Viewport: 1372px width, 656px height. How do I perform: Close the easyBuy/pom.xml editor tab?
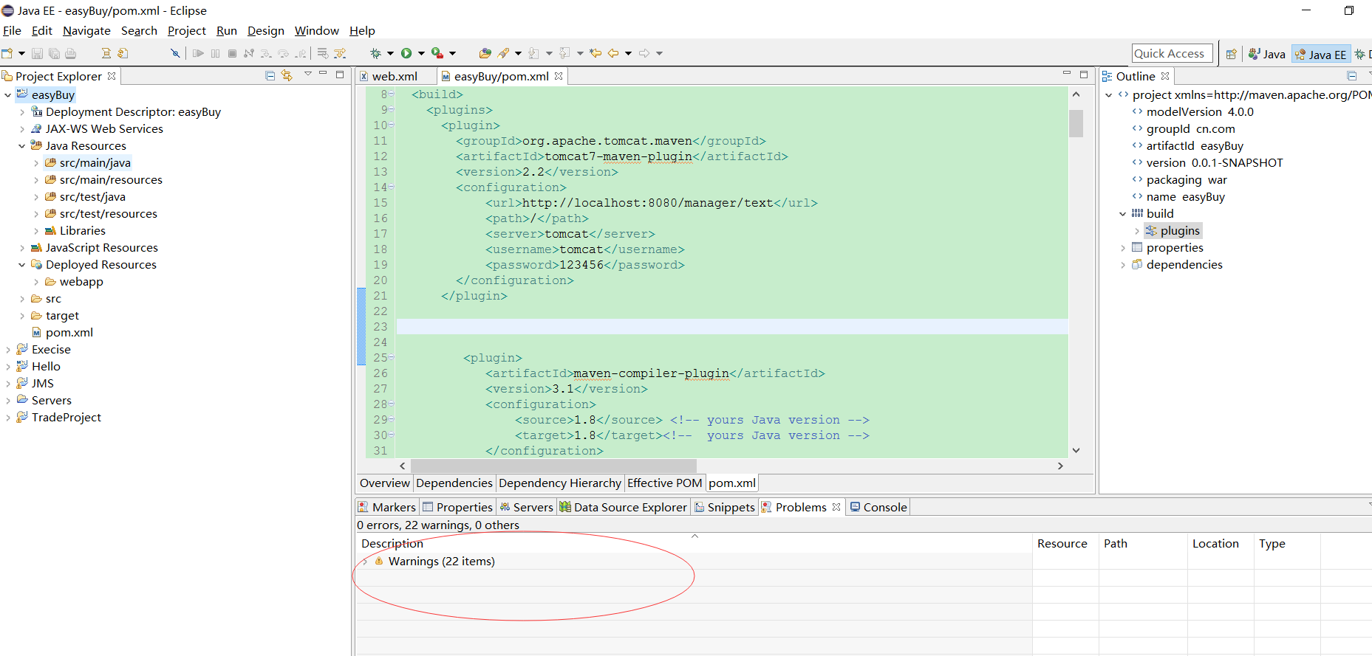tap(559, 76)
